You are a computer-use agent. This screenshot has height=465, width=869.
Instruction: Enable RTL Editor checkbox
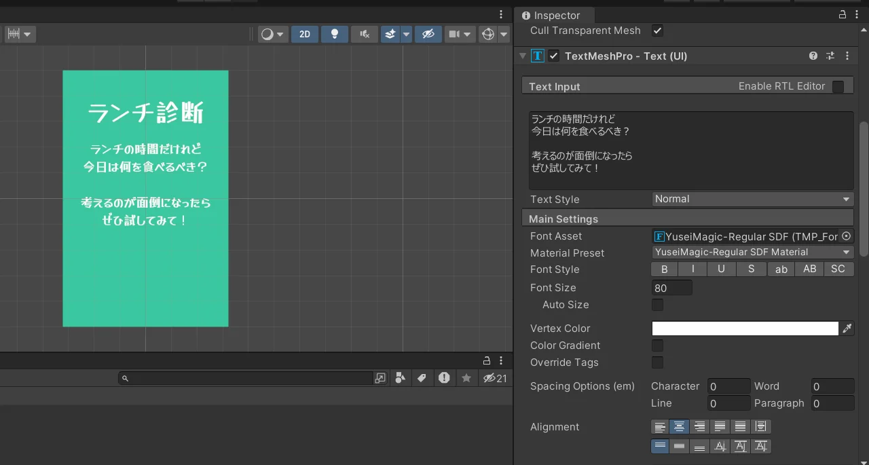[838, 86]
